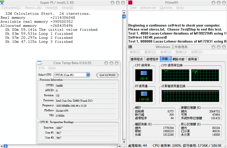Click the first CPU usage history graph
Viewport: 227px width, 148px height.
tap(175, 75)
